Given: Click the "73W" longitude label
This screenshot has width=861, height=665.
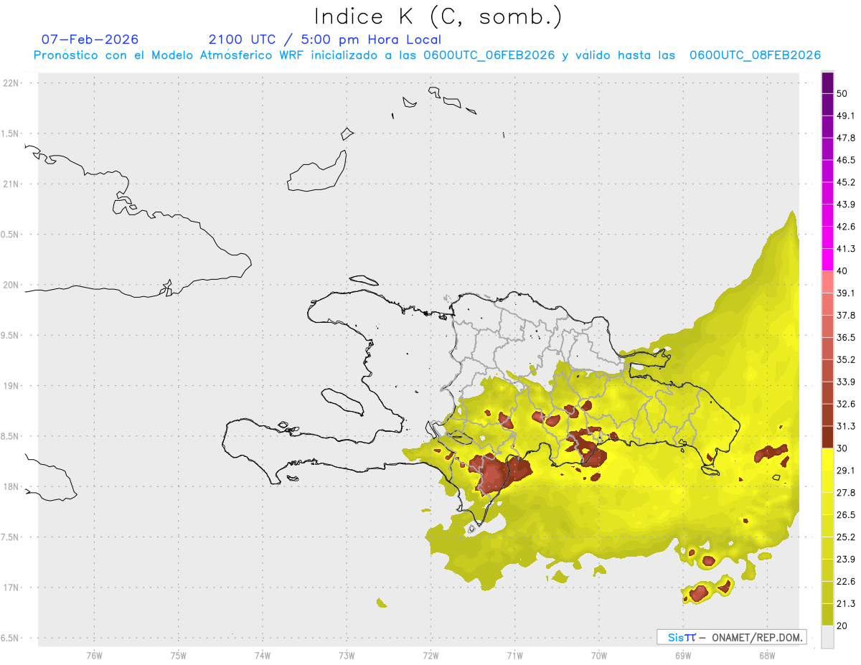Looking at the screenshot, I should click(347, 655).
